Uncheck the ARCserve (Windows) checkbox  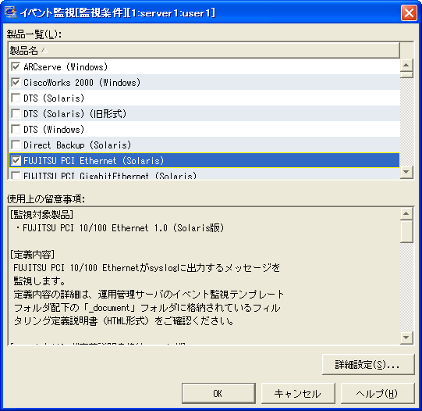tap(16, 66)
